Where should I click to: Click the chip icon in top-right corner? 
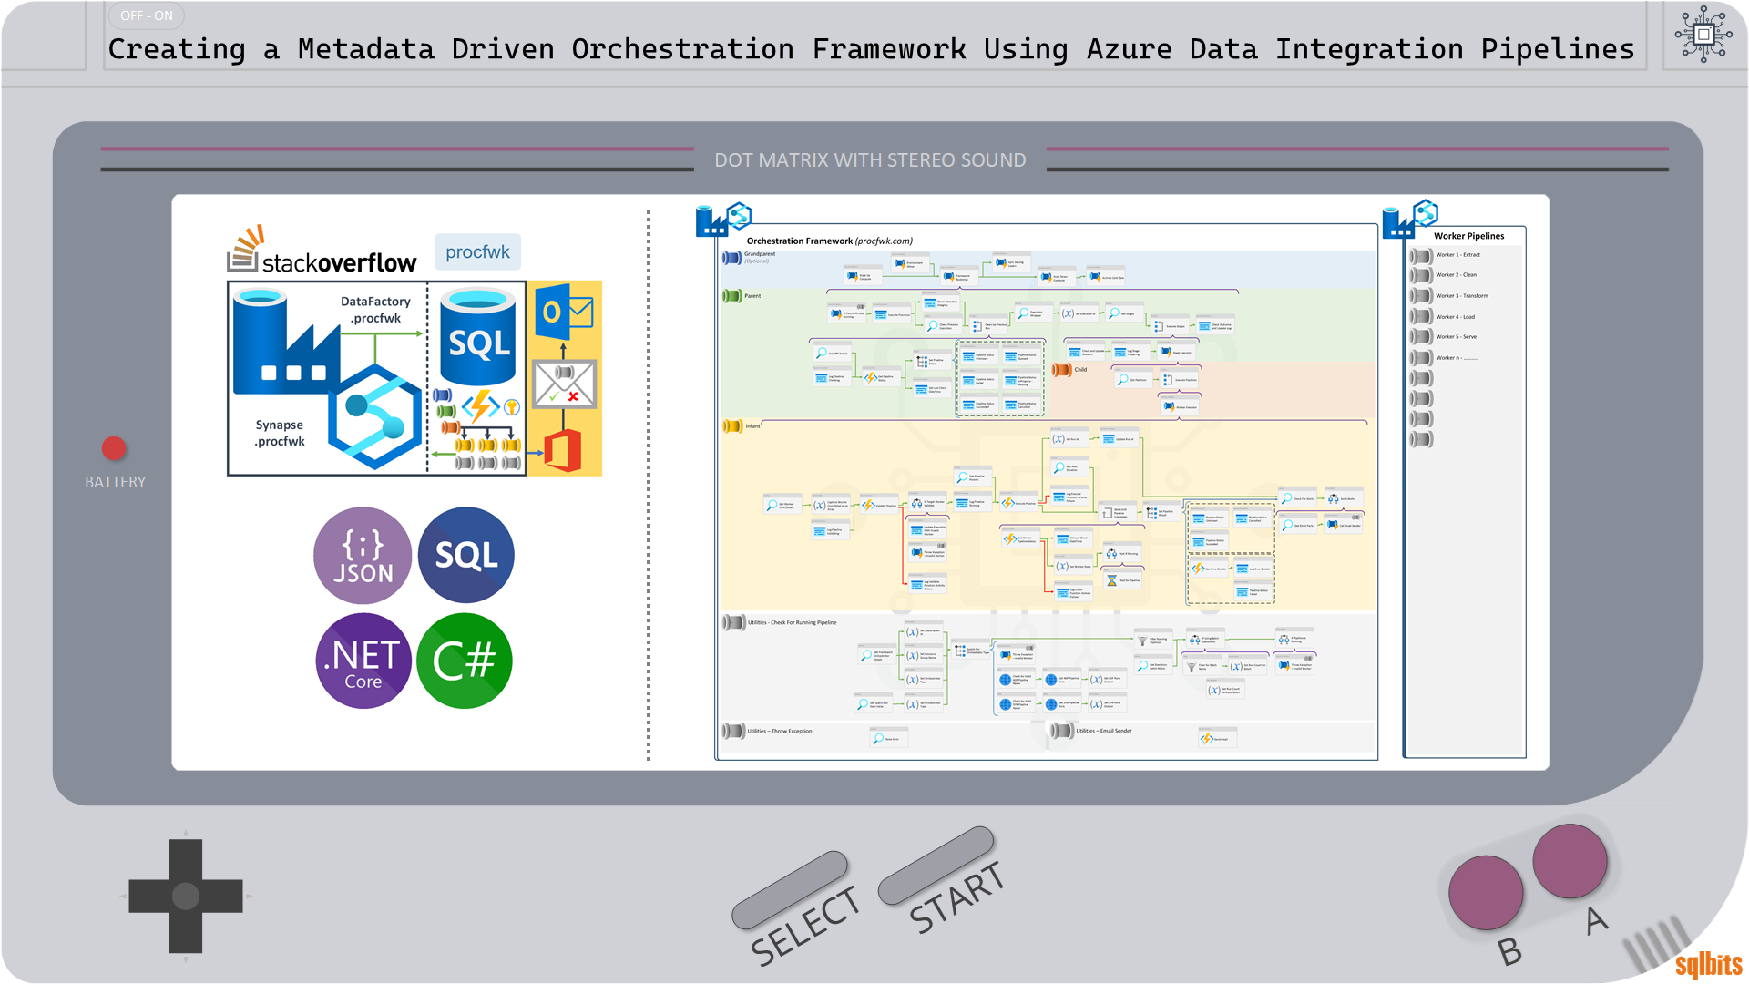tap(1703, 35)
